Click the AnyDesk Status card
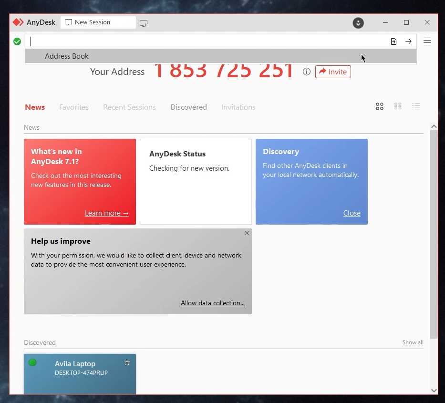445x403 pixels. click(196, 182)
